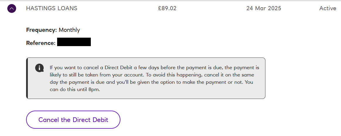Click notice line starting 'If you want to cancel'
This screenshot has height=136, width=341.
154,68
